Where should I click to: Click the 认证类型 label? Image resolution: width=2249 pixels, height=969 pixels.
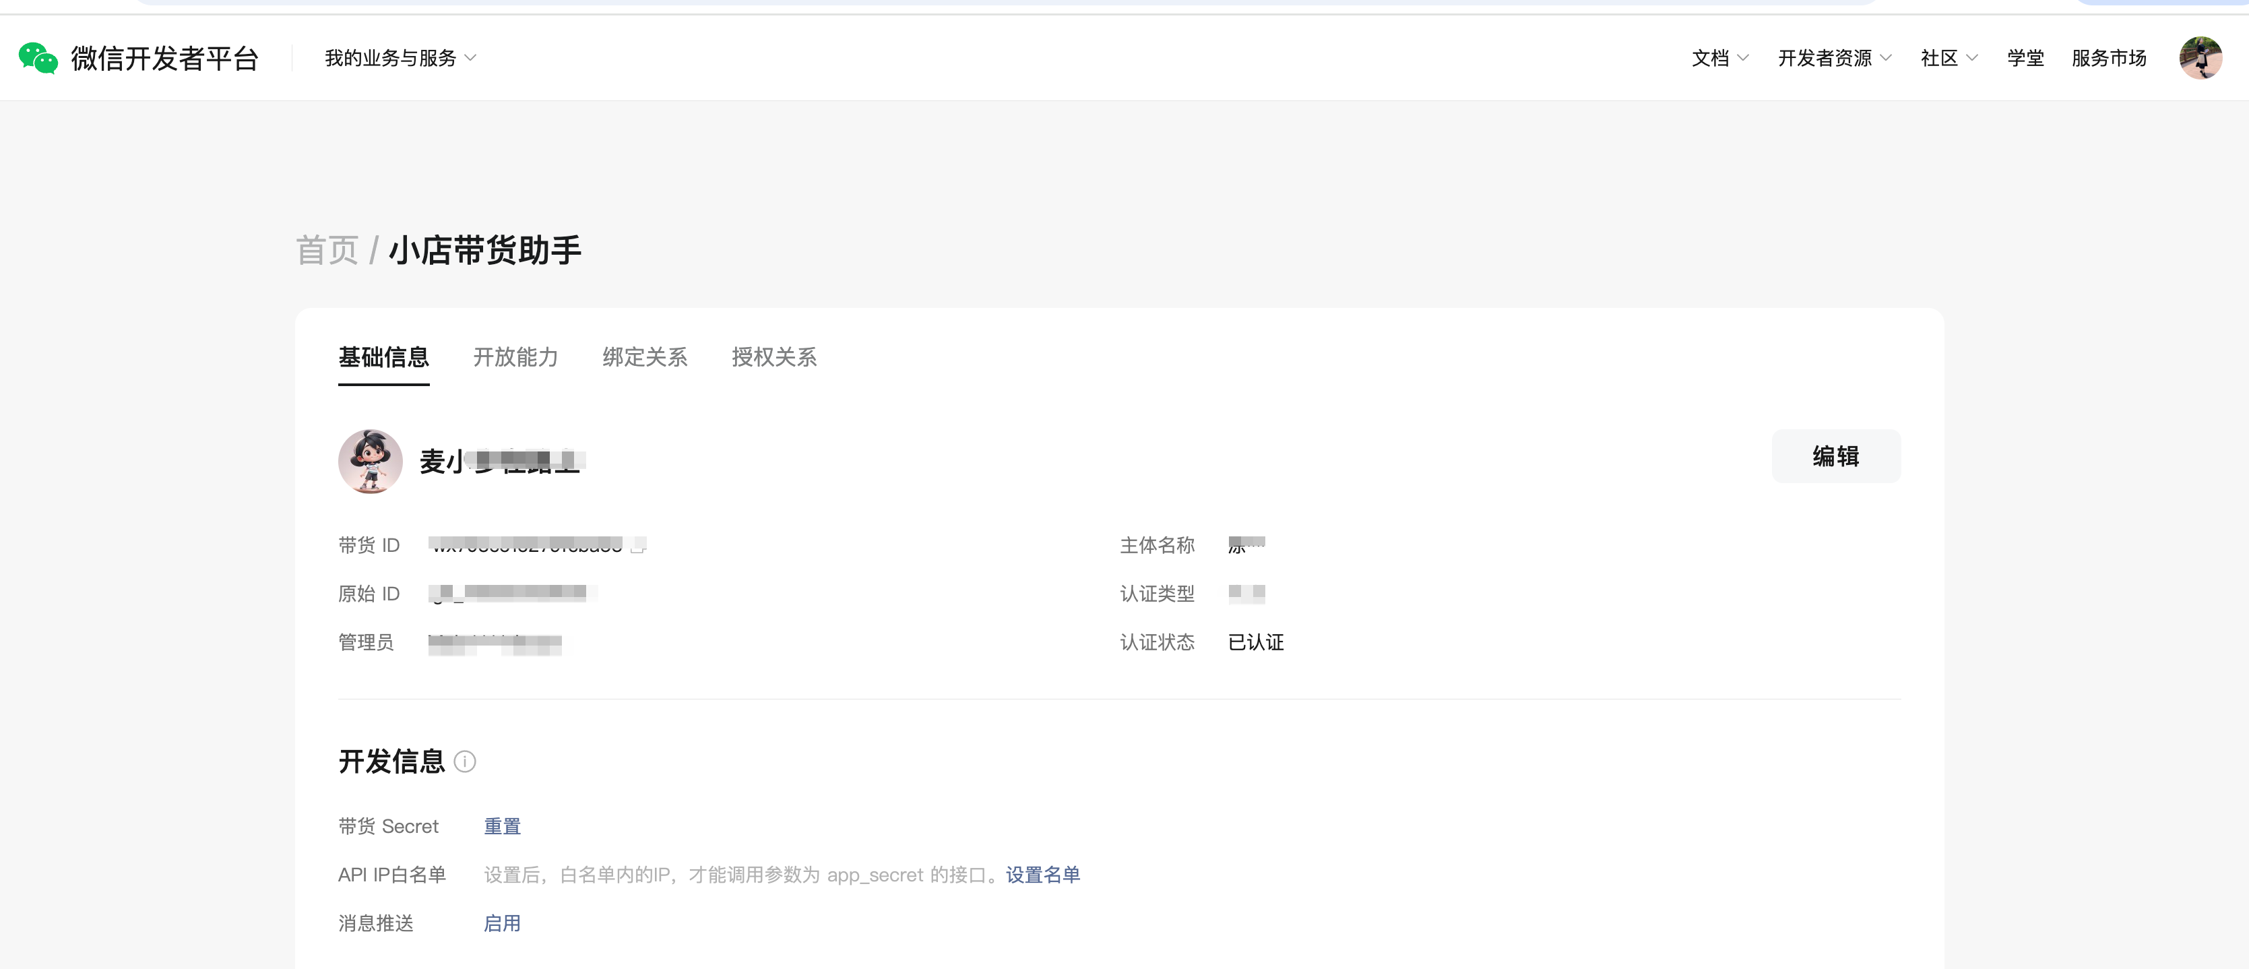[x=1157, y=594]
